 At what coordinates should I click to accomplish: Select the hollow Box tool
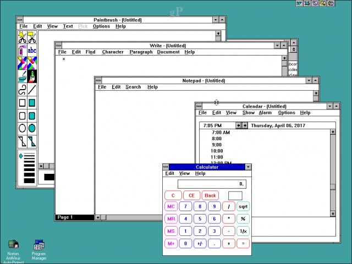pyautogui.click(x=23, y=103)
